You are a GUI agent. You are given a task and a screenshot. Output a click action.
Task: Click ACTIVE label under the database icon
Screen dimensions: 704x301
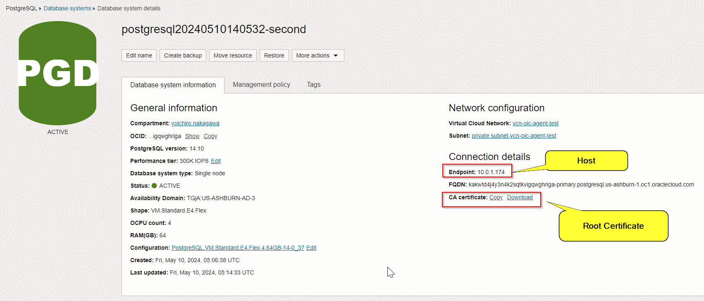pyautogui.click(x=58, y=132)
